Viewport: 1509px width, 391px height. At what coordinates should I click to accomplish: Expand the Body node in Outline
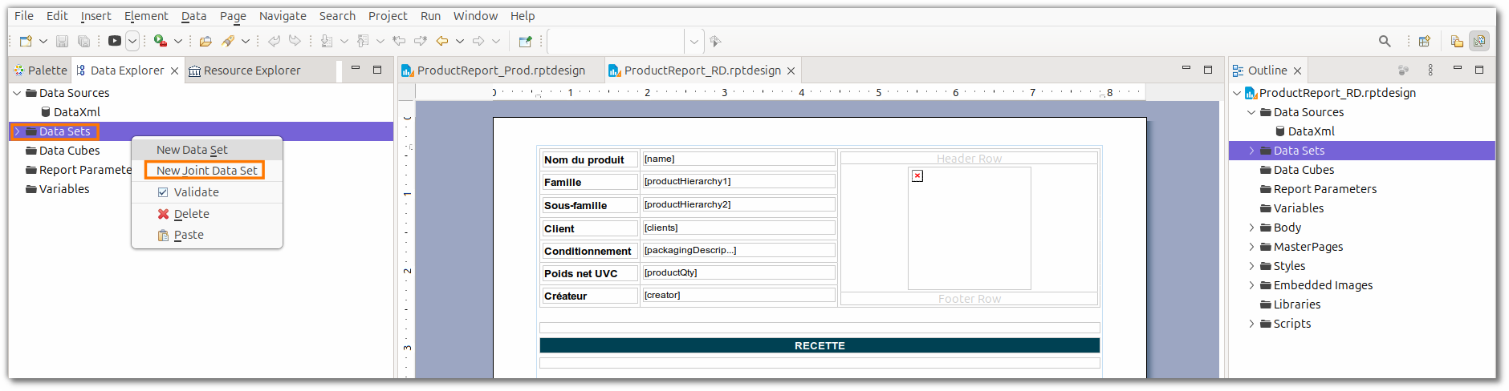[1251, 228]
